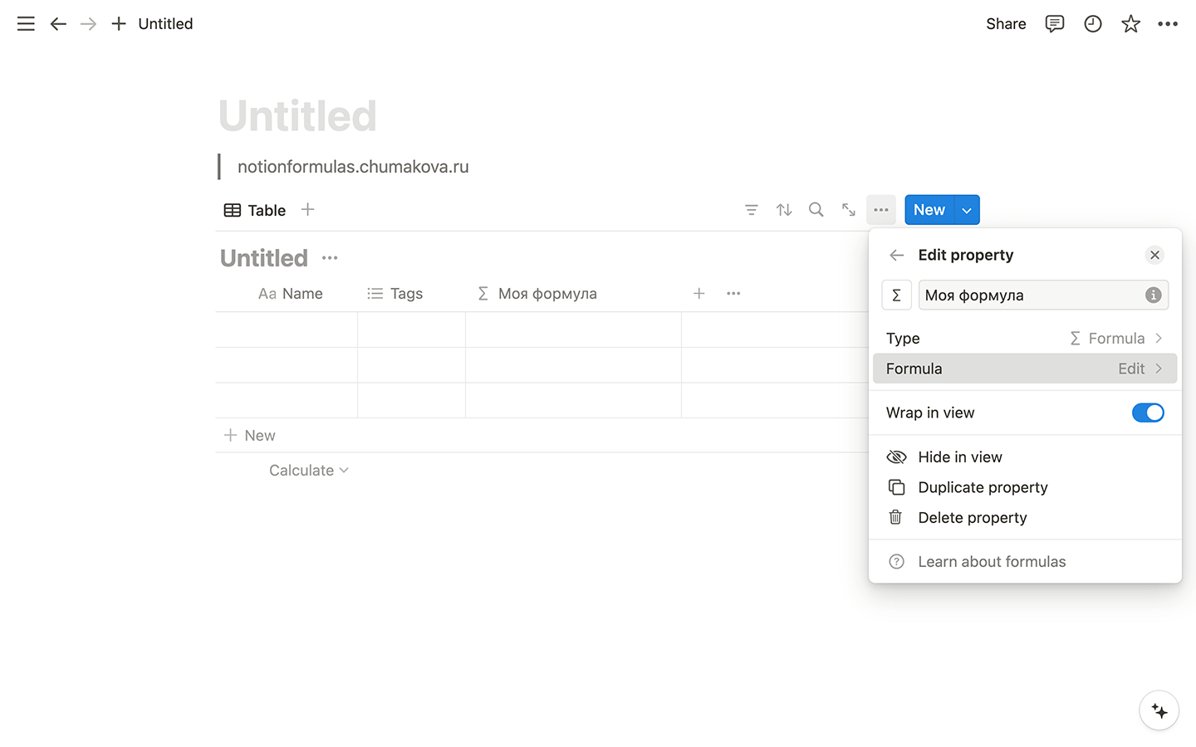This screenshot has width=1196, height=747.
Task: Change the sigma property icon
Action: click(x=896, y=295)
